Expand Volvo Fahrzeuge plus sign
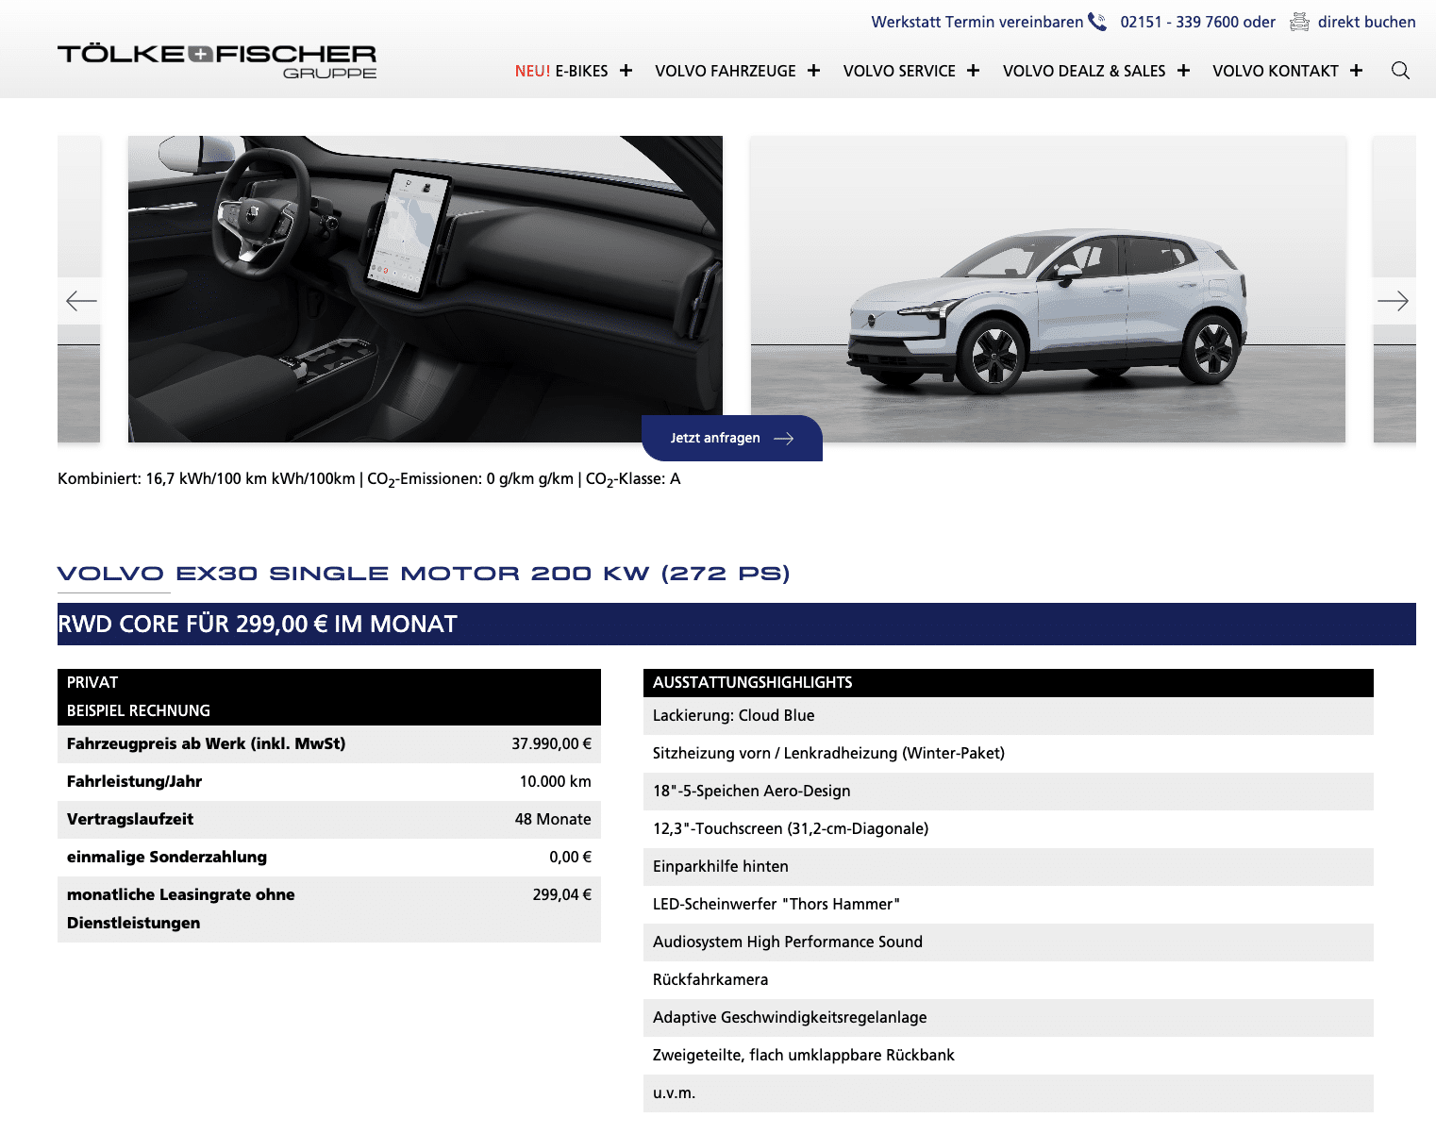The height and width of the screenshot is (1134, 1436). tap(813, 71)
